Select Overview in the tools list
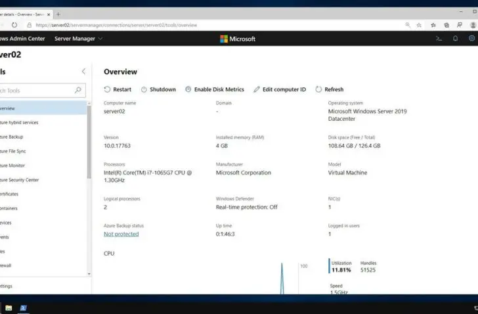The height and width of the screenshot is (314, 478). [43, 108]
